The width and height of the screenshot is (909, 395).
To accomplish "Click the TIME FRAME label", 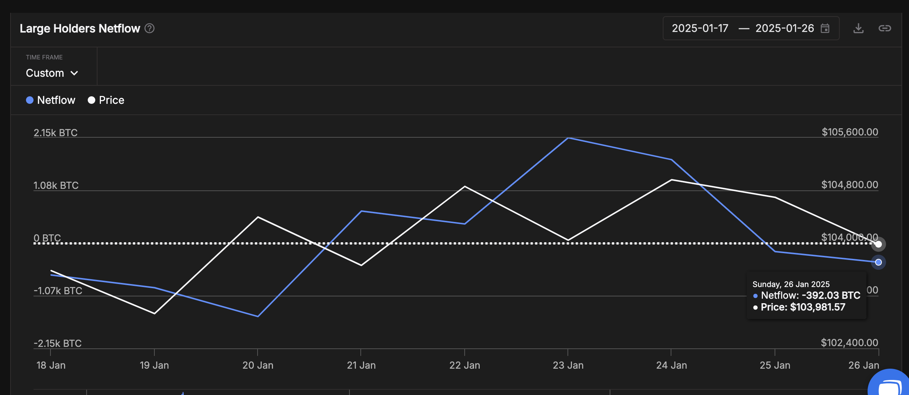I will pos(44,57).
